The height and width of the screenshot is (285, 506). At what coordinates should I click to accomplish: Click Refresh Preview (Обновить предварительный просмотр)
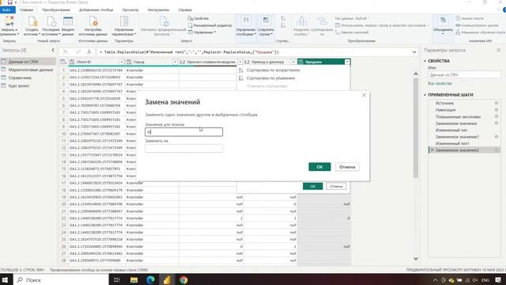click(x=164, y=26)
